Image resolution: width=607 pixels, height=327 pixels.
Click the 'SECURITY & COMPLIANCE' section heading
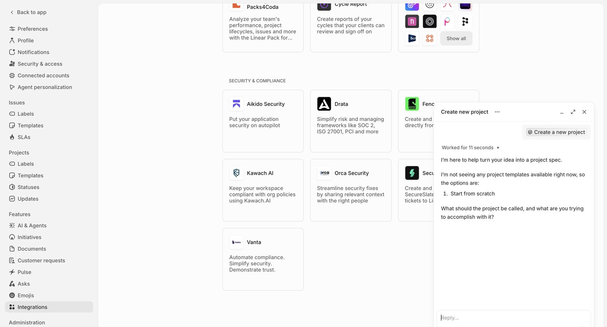tap(257, 81)
